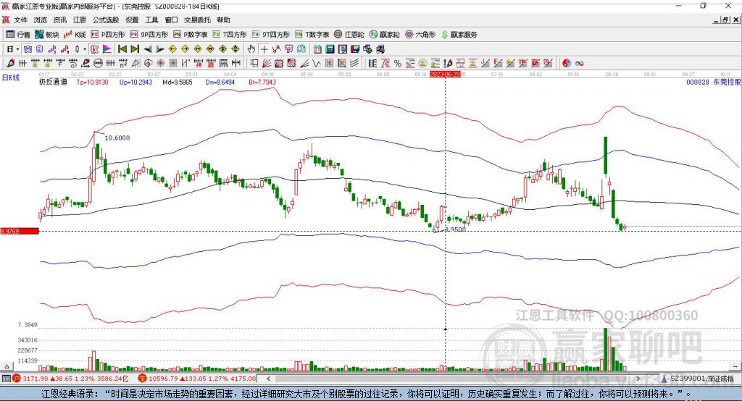Expand the candlestick style dropdown arrow
Viewport: 742px width, 401px height.
(85, 49)
